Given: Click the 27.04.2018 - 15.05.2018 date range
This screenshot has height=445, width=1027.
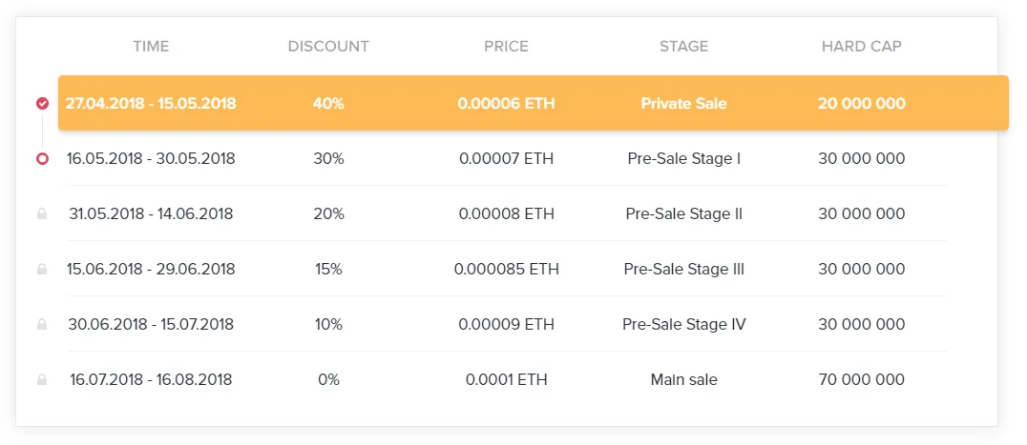Looking at the screenshot, I should pyautogui.click(x=151, y=103).
